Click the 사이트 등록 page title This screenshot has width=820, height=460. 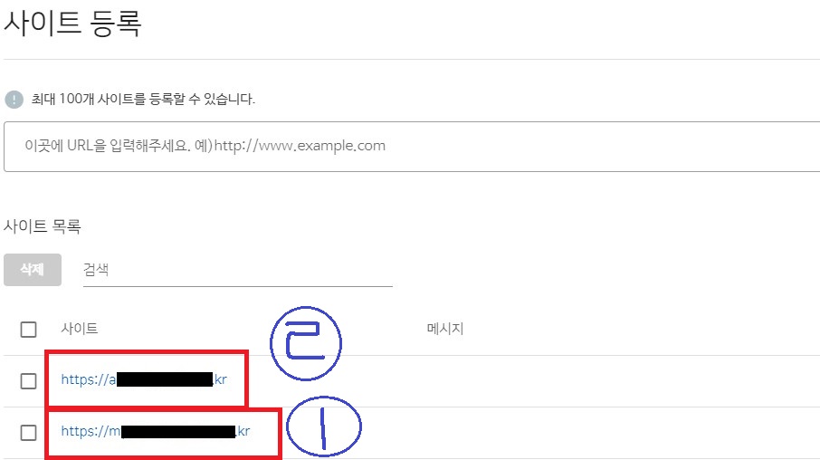(72, 23)
